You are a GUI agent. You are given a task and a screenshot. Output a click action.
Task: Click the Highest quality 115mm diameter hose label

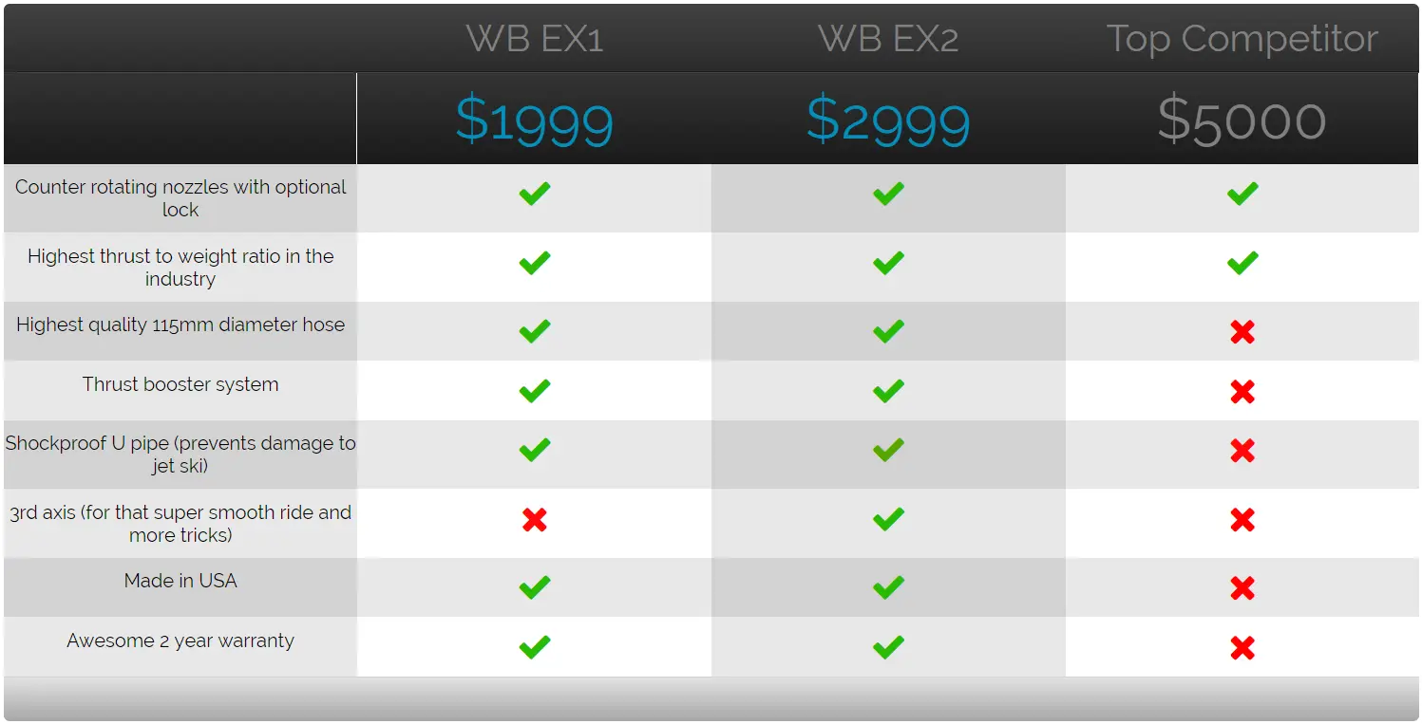tap(180, 325)
